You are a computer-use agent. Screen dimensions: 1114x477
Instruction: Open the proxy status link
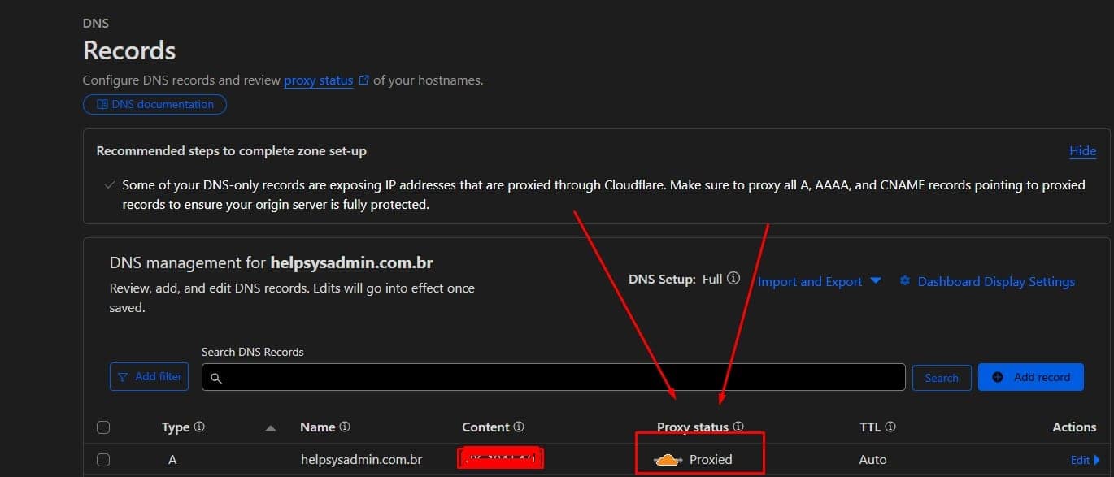tap(317, 79)
